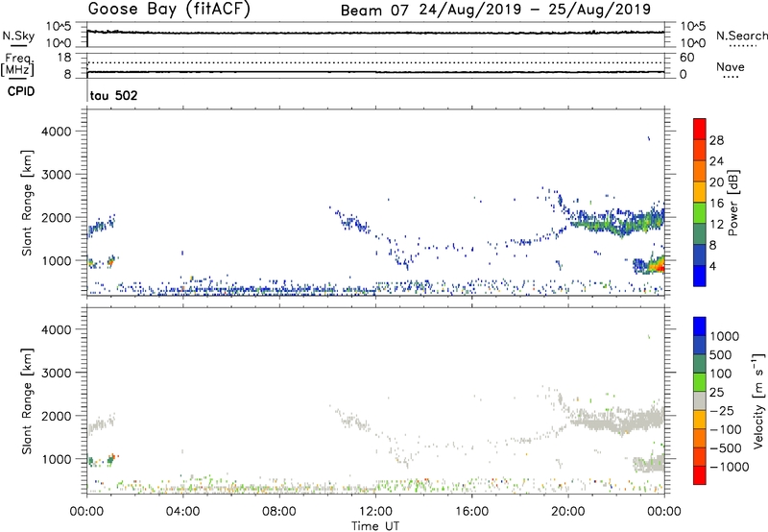Viewport: 768px width, 532px height.
Task: Click the 'Goose Bay (fitACF)' title
Action: tap(169, 9)
